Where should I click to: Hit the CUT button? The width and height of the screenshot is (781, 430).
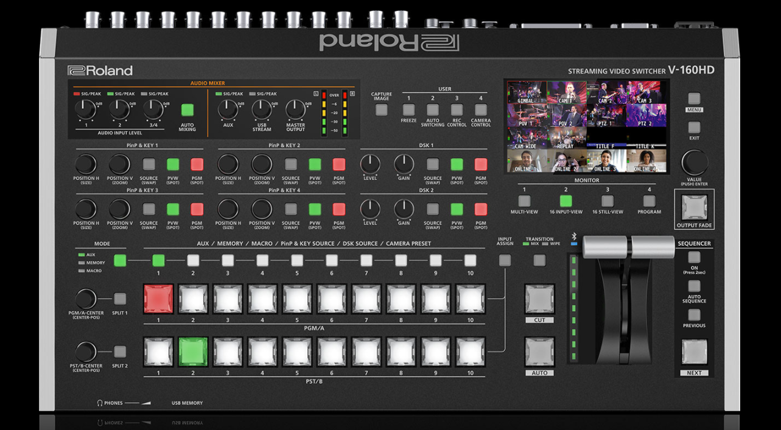[539, 299]
